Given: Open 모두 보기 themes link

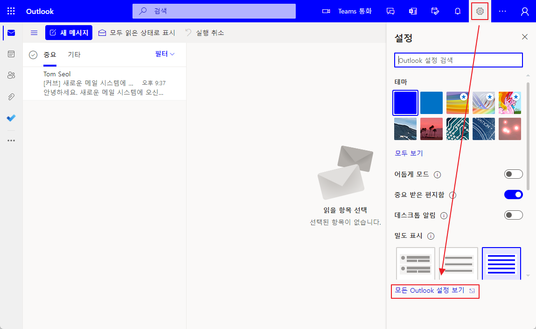Looking at the screenshot, I should pos(409,154).
